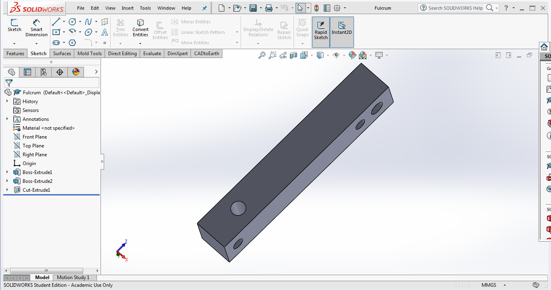Image resolution: width=551 pixels, height=290 pixels.
Task: Click the Search SOLIDWORKS Help field
Action: coord(455,8)
